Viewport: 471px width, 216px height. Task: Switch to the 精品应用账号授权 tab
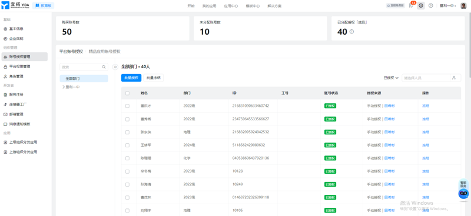tap(105, 52)
